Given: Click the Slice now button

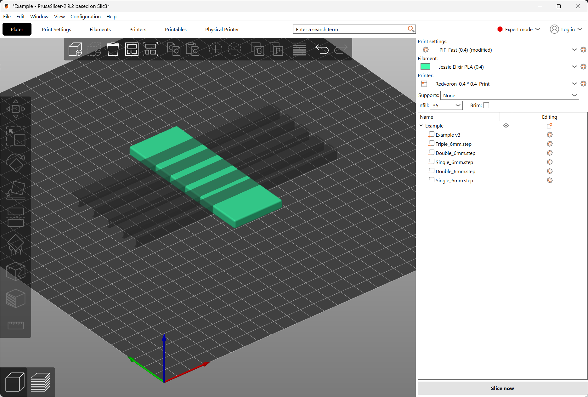Looking at the screenshot, I should 502,388.
